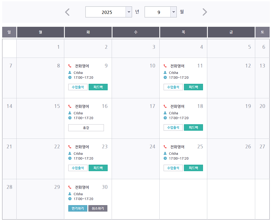Click 피드백 button on September 25

[193, 168]
